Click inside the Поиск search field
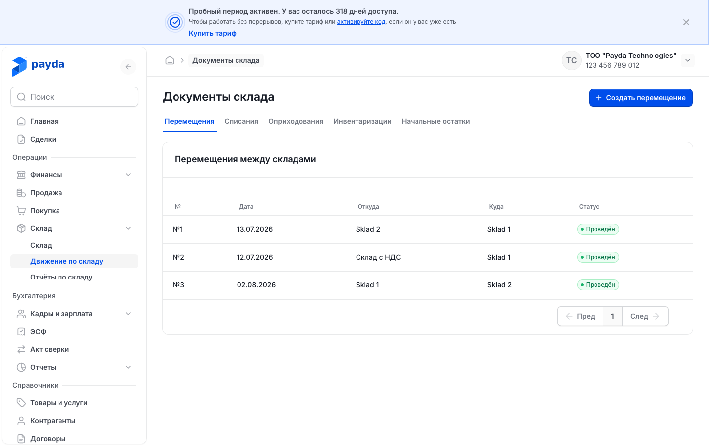Image resolution: width=714 pixels, height=446 pixels. [74, 97]
